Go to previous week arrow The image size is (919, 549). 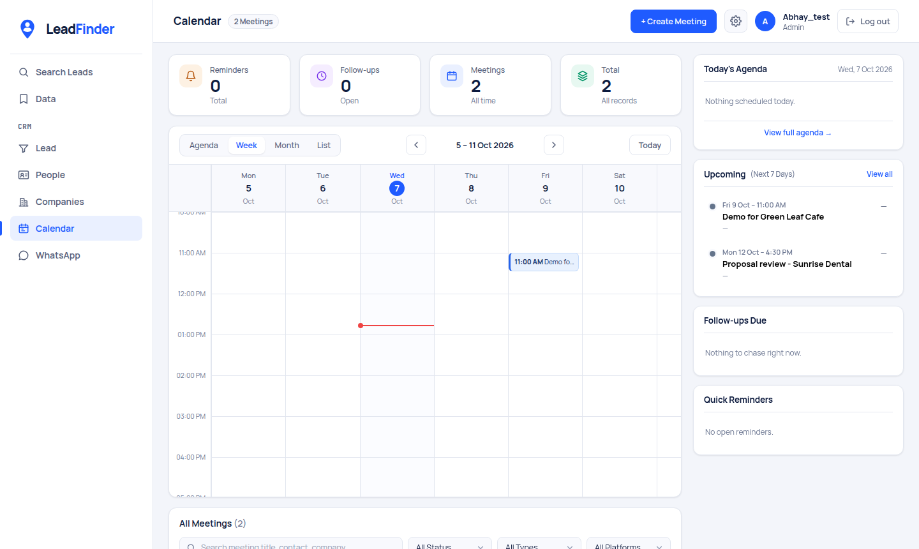pyautogui.click(x=416, y=145)
